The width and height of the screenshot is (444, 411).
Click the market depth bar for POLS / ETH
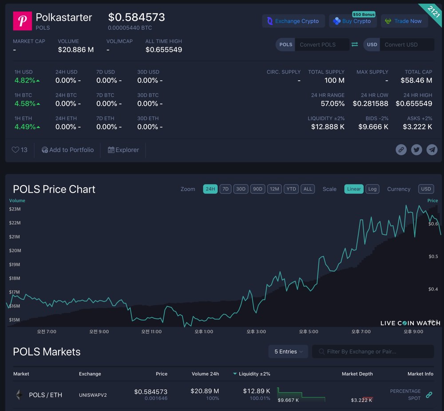point(325,395)
